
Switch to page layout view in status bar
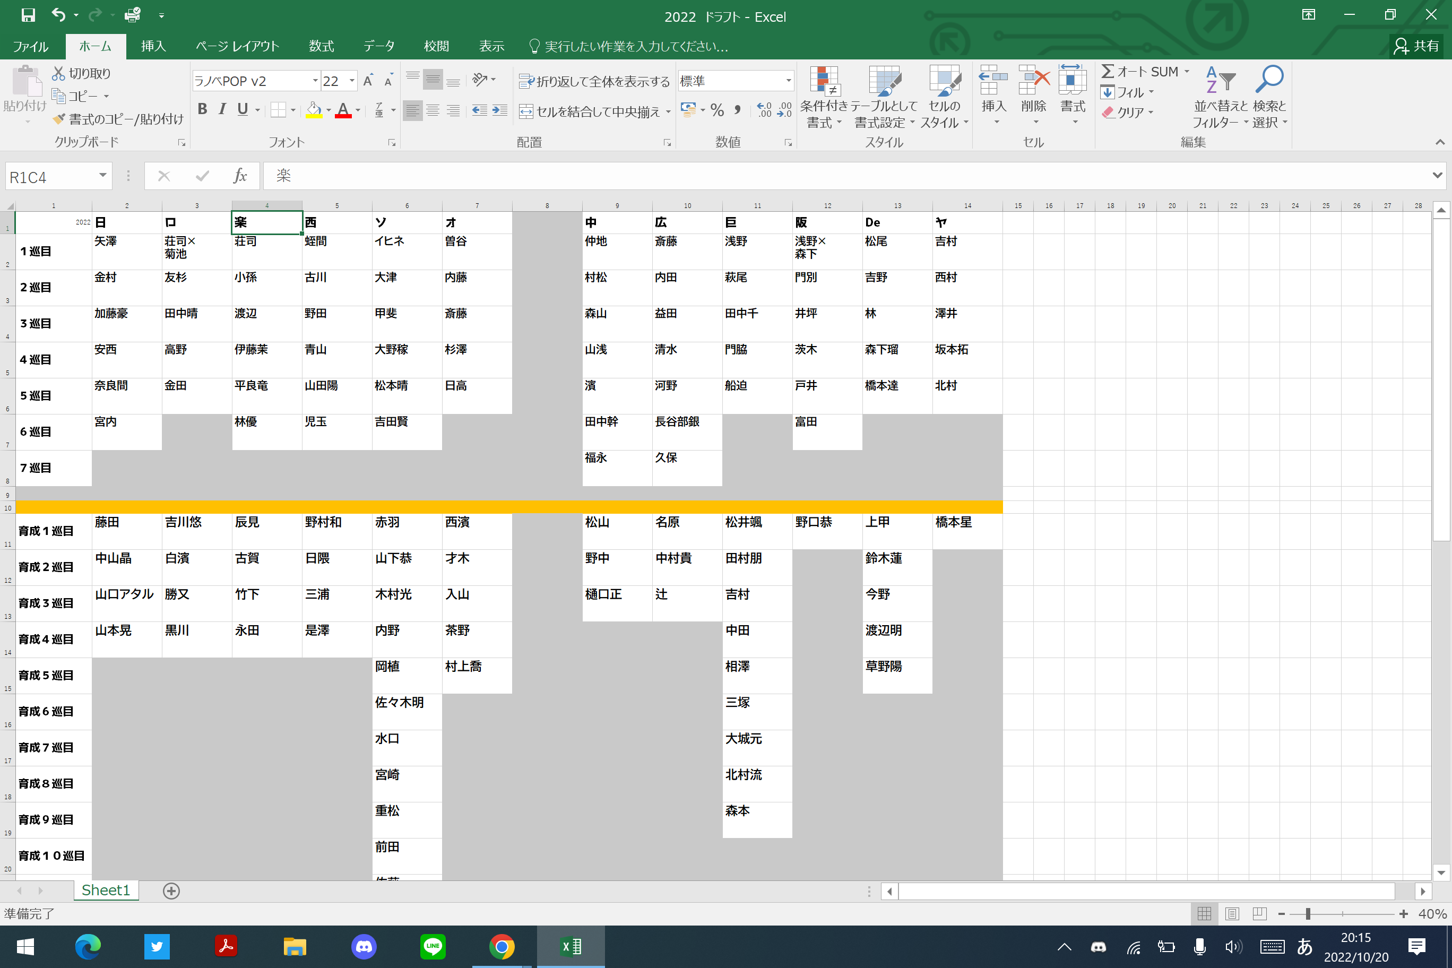(1232, 914)
